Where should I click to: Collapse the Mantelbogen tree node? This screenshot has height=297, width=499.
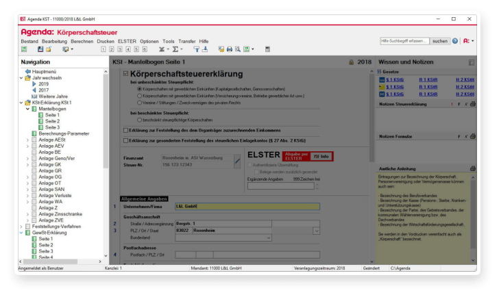click(x=27, y=109)
